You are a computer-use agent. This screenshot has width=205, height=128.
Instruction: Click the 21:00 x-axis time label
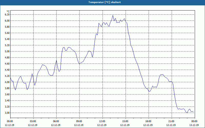(171, 121)
